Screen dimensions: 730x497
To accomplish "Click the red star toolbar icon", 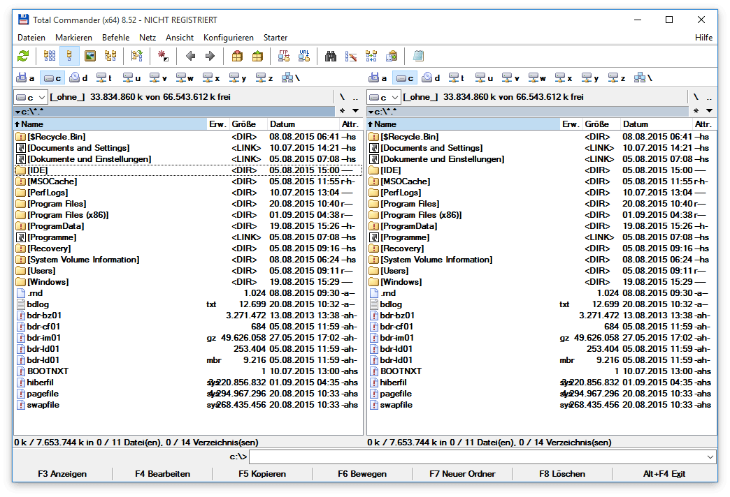I will [x=163, y=57].
